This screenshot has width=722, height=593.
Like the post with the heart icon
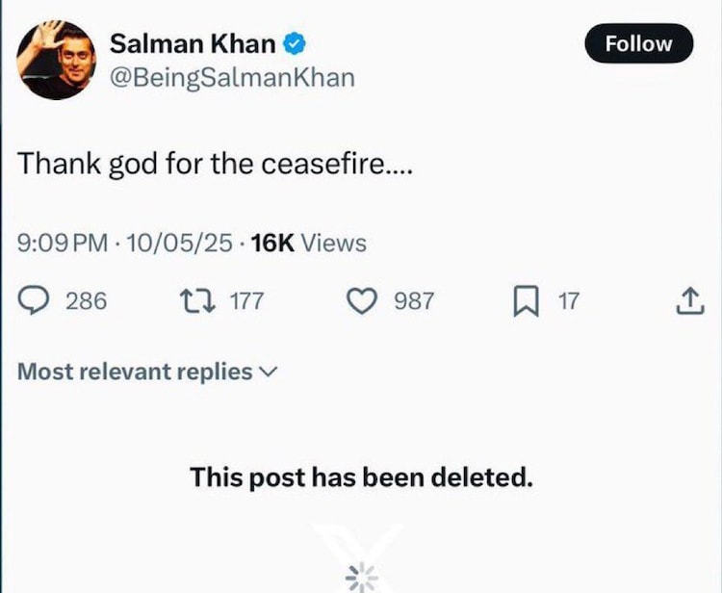coord(362,301)
